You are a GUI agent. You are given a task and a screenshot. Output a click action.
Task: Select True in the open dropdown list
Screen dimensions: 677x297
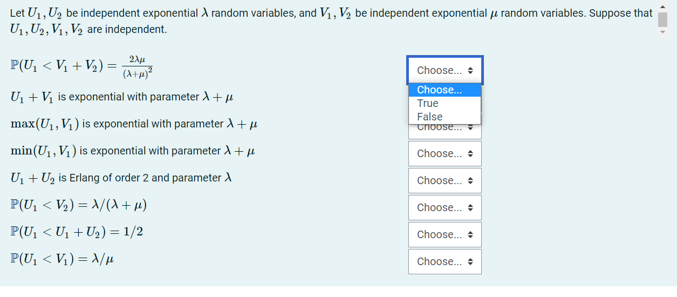[x=445, y=103]
